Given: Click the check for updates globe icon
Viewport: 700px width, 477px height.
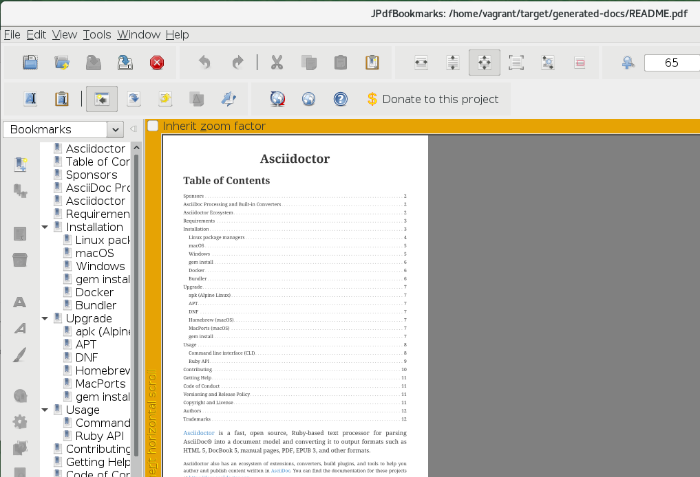Looking at the screenshot, I should coord(277,98).
